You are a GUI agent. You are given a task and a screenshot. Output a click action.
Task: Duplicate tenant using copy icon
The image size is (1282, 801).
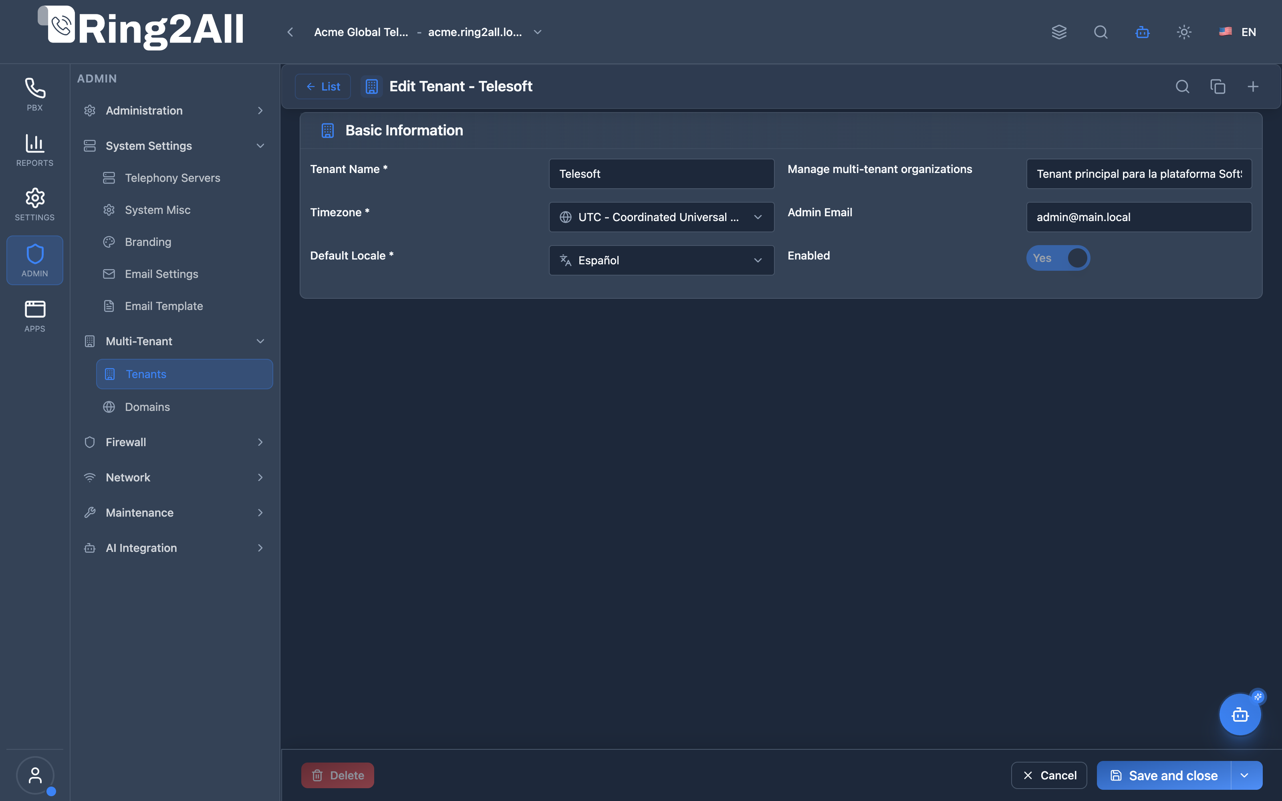pyautogui.click(x=1217, y=87)
